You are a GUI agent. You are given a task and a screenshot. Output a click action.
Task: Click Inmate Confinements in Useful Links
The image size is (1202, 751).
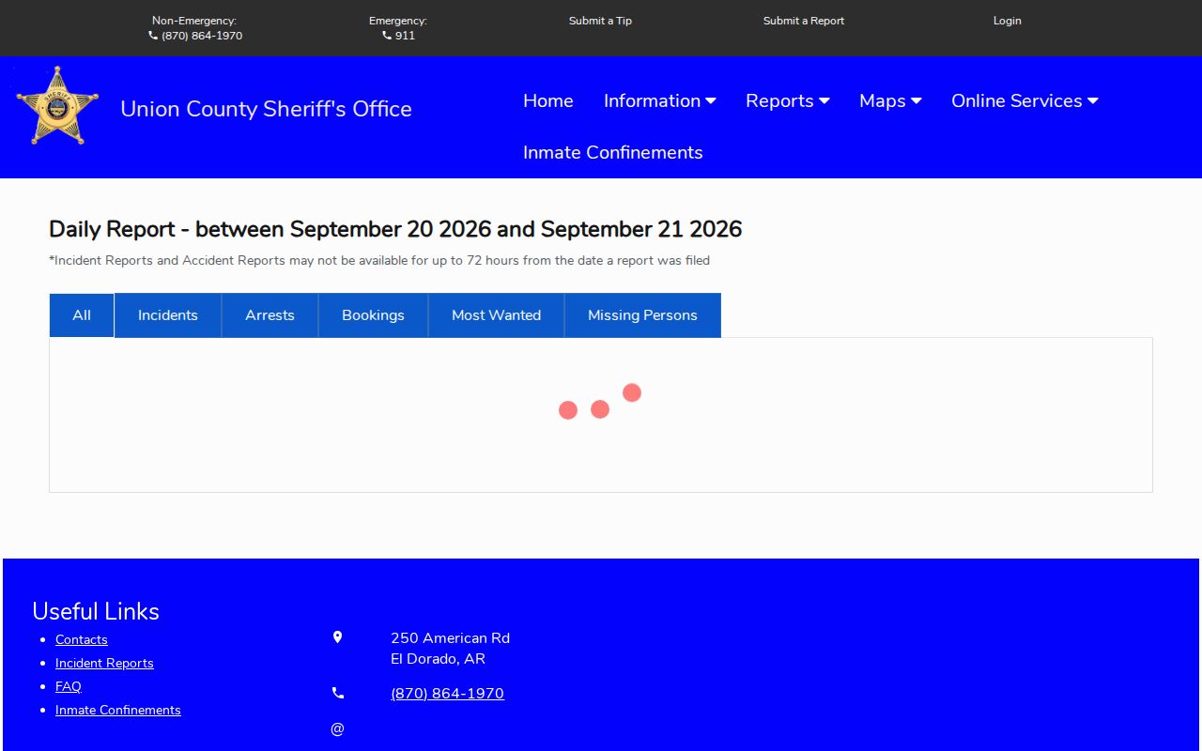coord(118,710)
